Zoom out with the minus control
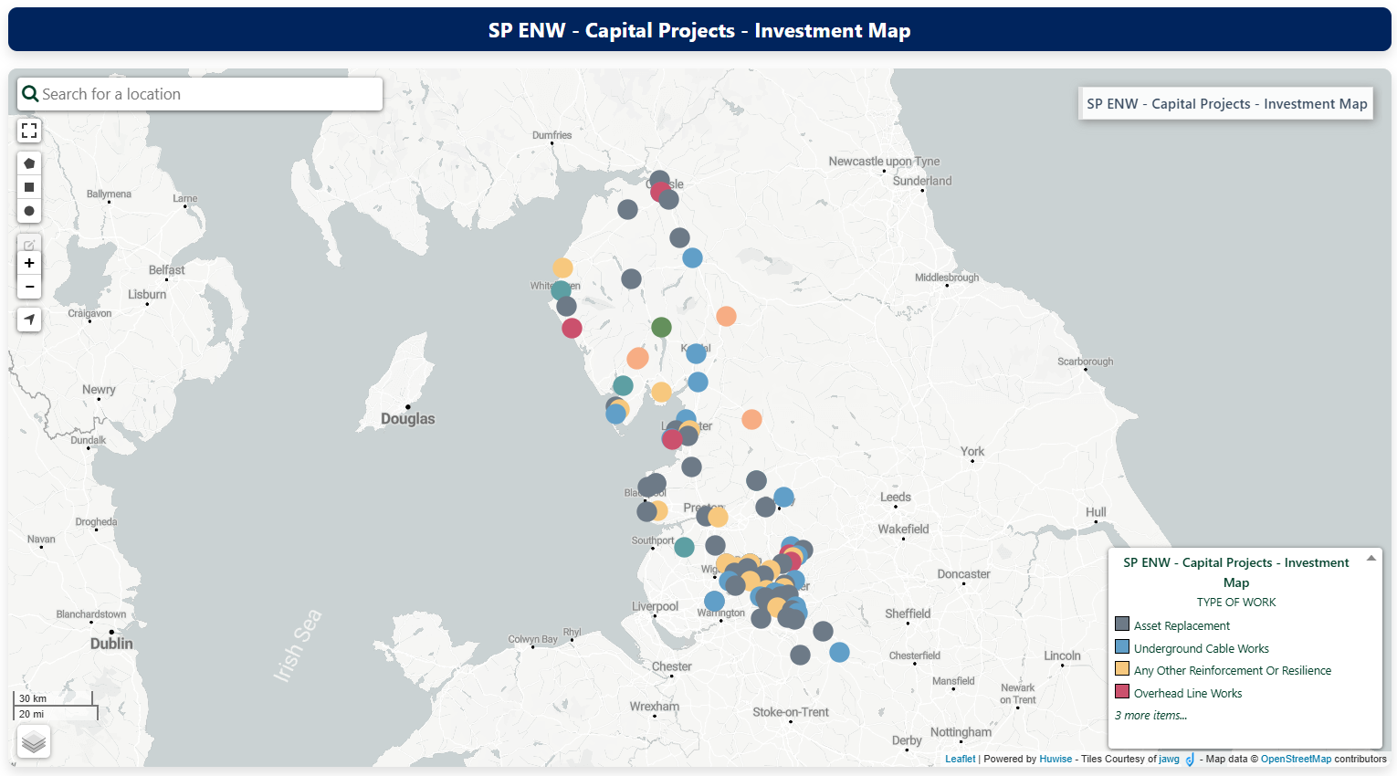This screenshot has height=776, width=1397. [28, 287]
